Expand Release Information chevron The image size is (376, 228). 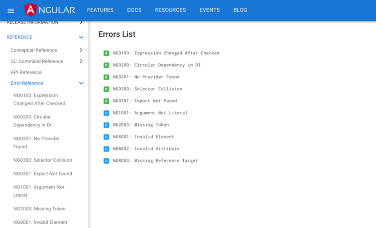(81, 22)
